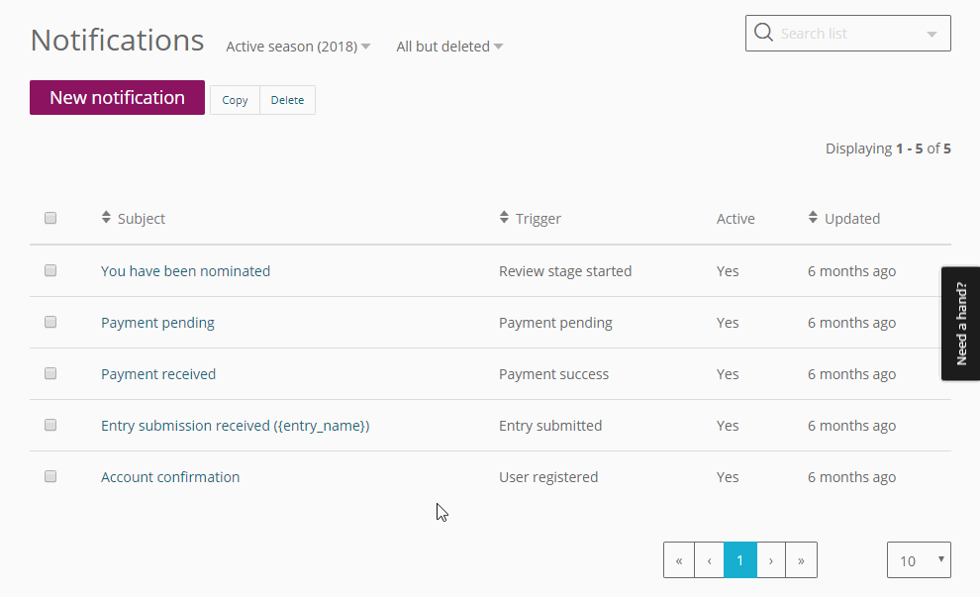
Task: Click into the Search list field
Action: (x=846, y=34)
